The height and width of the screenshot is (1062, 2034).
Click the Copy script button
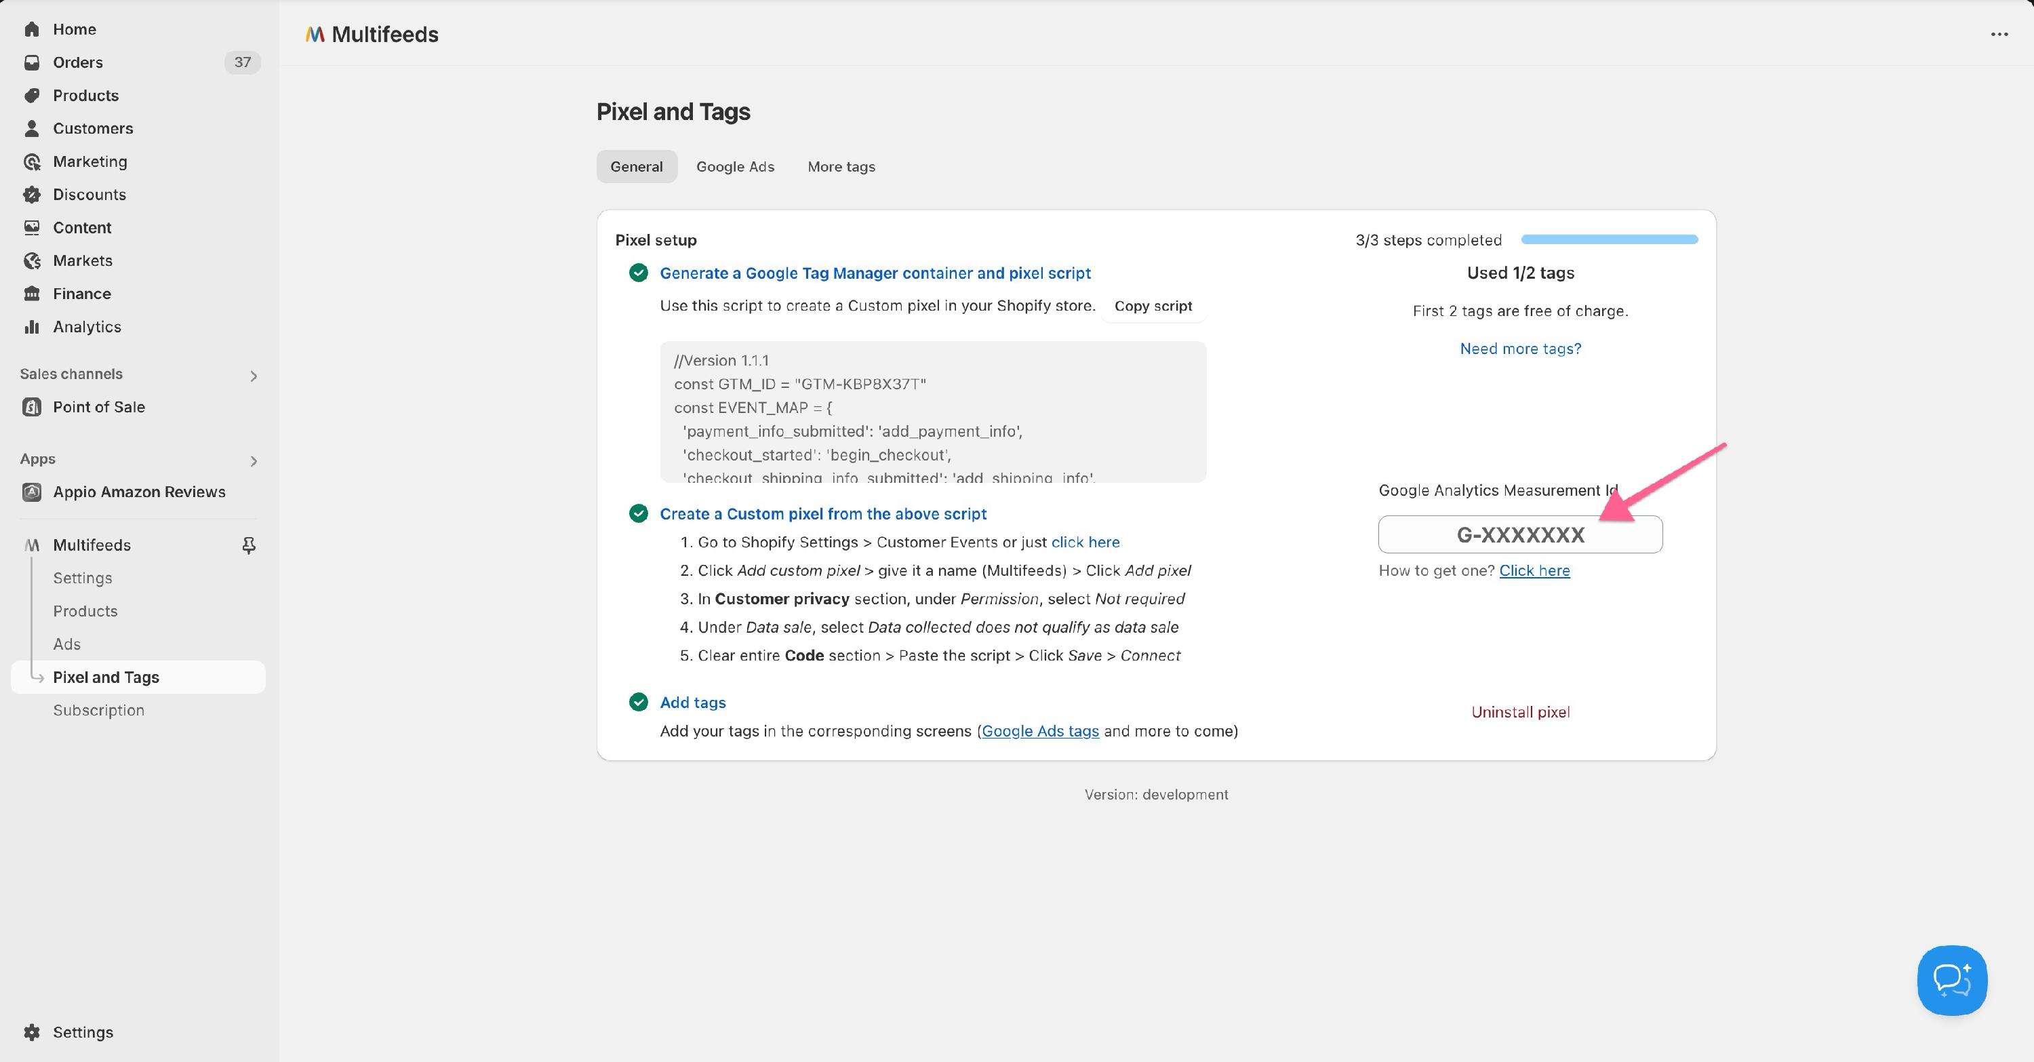[x=1153, y=307]
